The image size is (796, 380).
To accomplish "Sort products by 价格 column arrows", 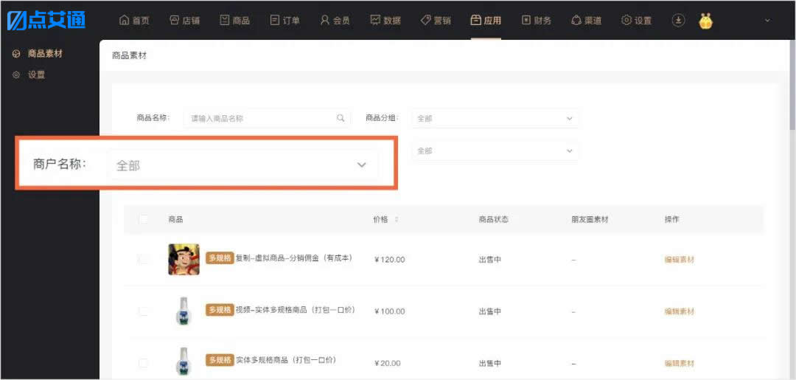I will pos(397,219).
